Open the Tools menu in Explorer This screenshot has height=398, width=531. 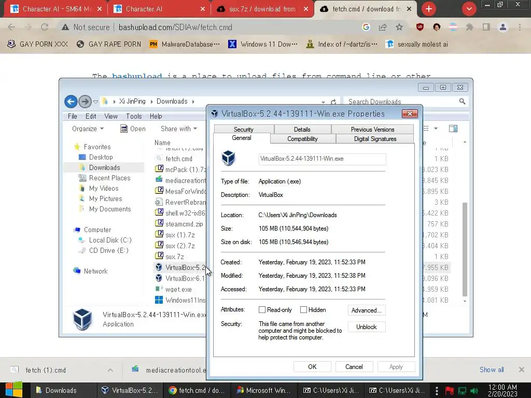tap(134, 116)
